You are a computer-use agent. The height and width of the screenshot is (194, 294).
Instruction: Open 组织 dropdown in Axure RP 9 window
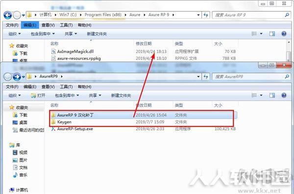pyautogui.click(x=15, y=34)
